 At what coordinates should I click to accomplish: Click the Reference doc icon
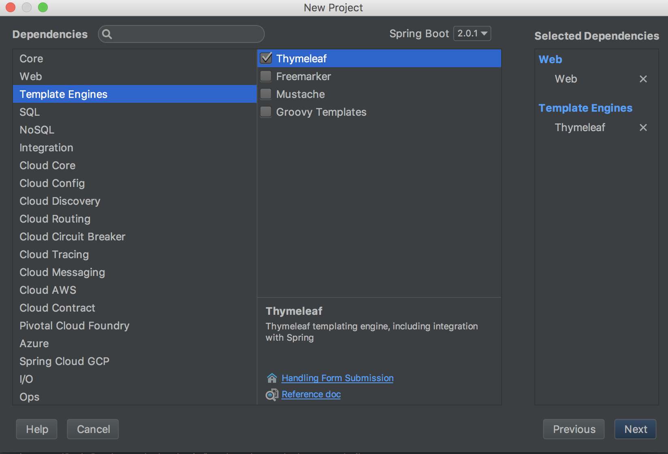272,395
